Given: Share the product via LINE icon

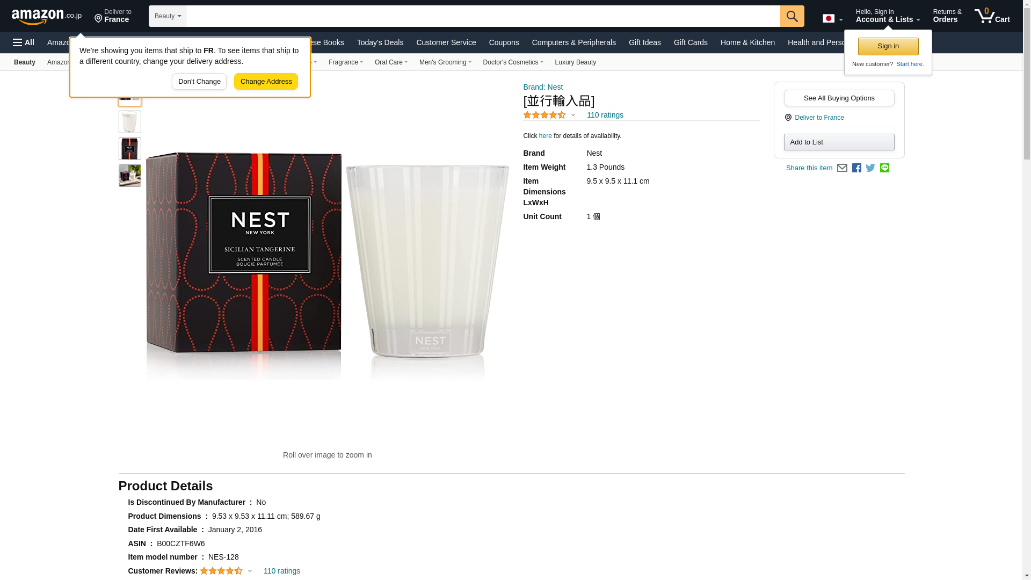Looking at the screenshot, I should click(x=884, y=168).
